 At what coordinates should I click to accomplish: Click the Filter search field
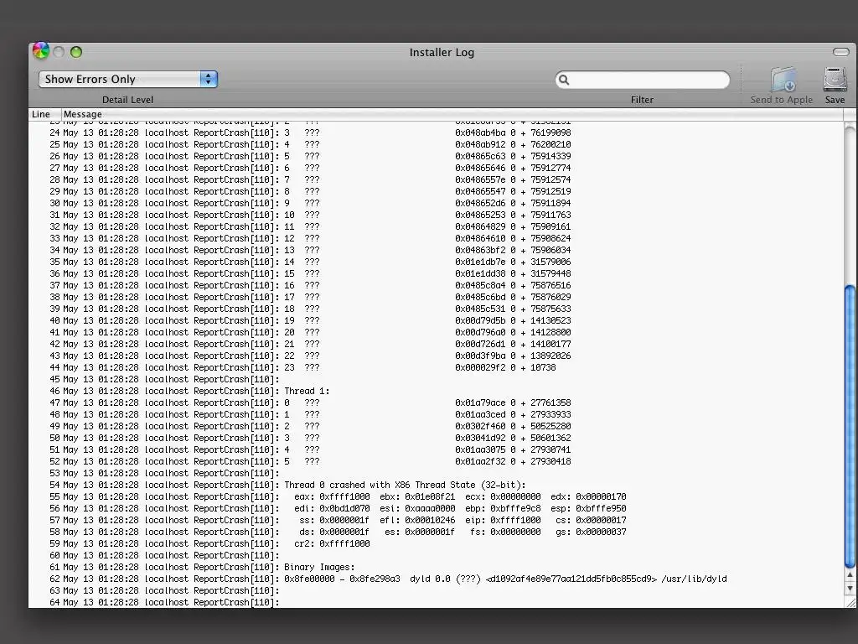click(643, 80)
